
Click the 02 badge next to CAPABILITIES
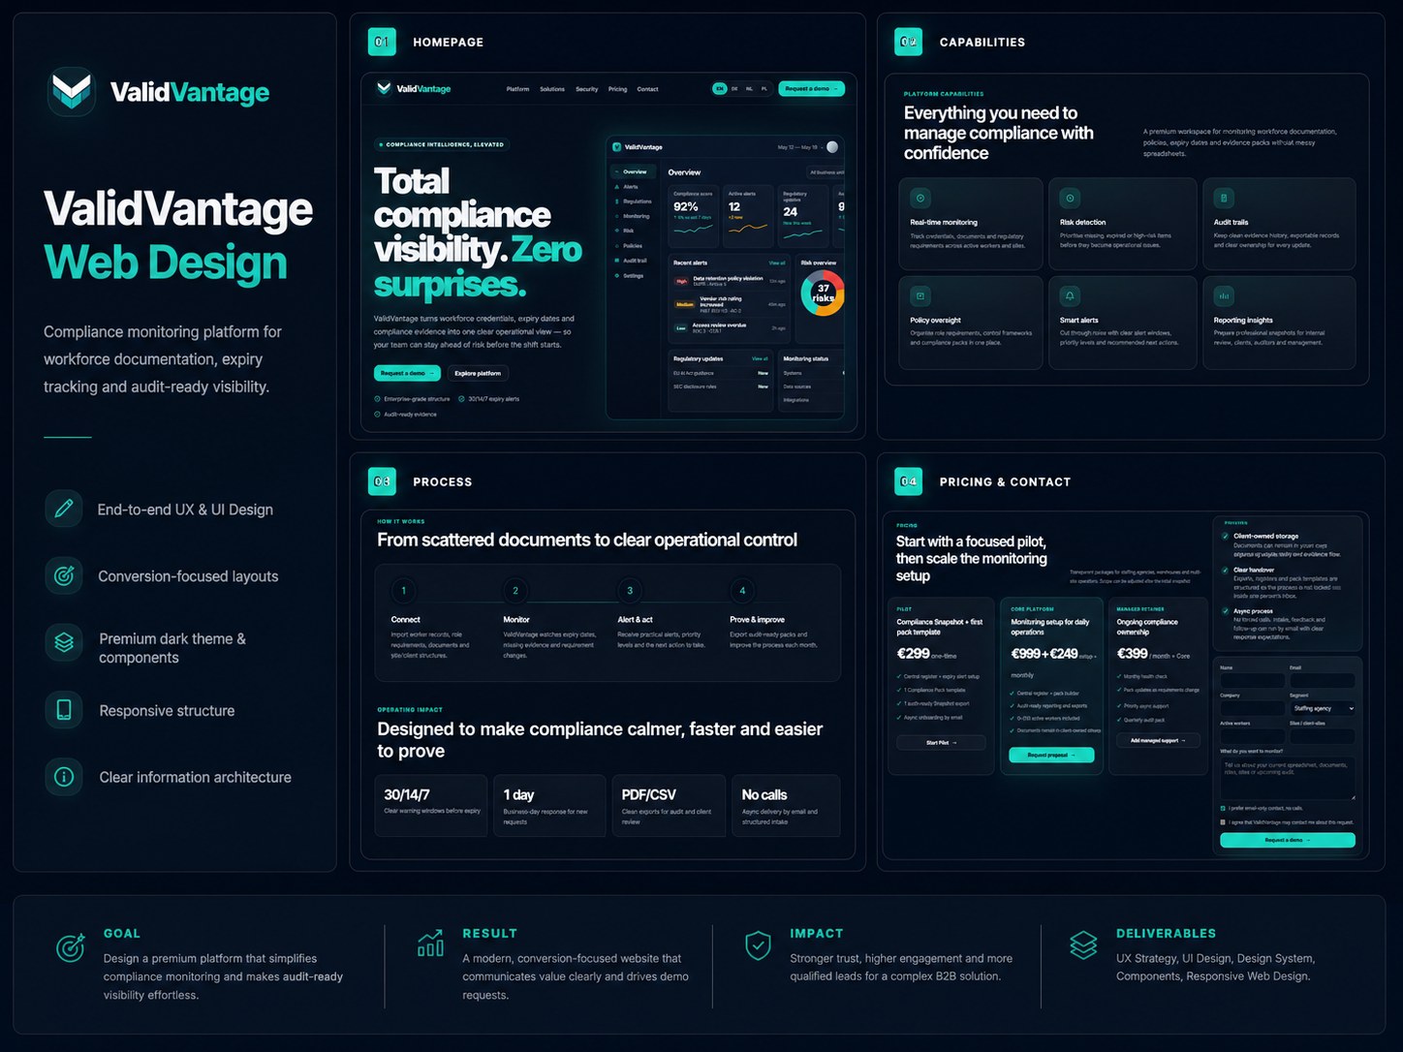909,42
